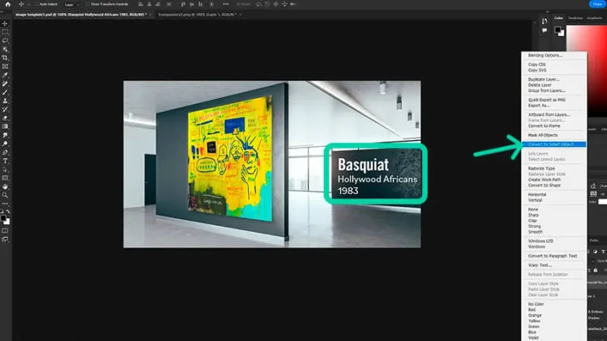This screenshot has width=607, height=341.
Task: Choose Convert to Paragraph Text
Action: tap(552, 256)
